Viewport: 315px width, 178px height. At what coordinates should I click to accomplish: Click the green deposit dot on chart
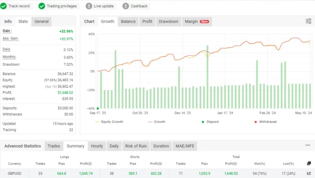click(98, 108)
